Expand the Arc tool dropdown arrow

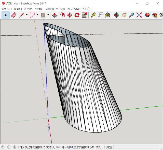pyautogui.click(x=37, y=15)
